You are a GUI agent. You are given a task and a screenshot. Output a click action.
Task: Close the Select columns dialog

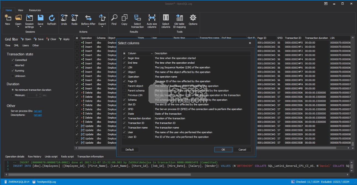(250, 43)
